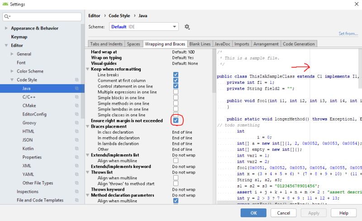Click the settings tree vertical scrollbar

[83, 71]
